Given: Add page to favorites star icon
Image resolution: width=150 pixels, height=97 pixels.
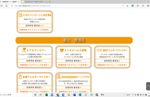Looking at the screenshot, I should [127, 6].
